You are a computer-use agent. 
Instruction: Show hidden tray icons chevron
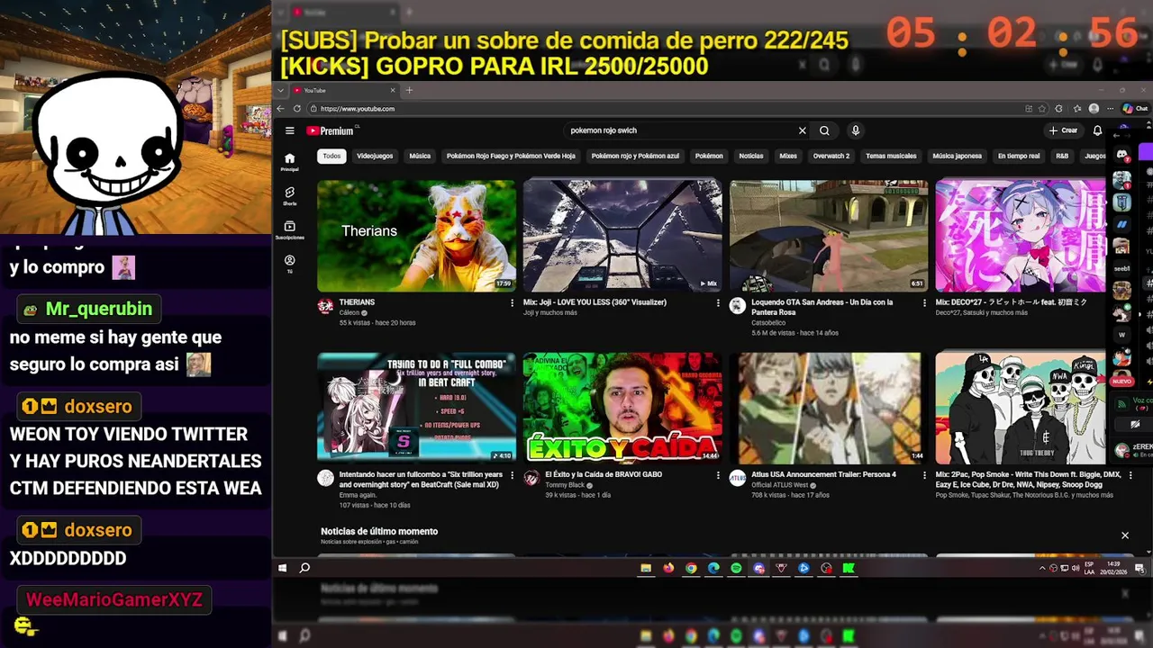point(1042,568)
